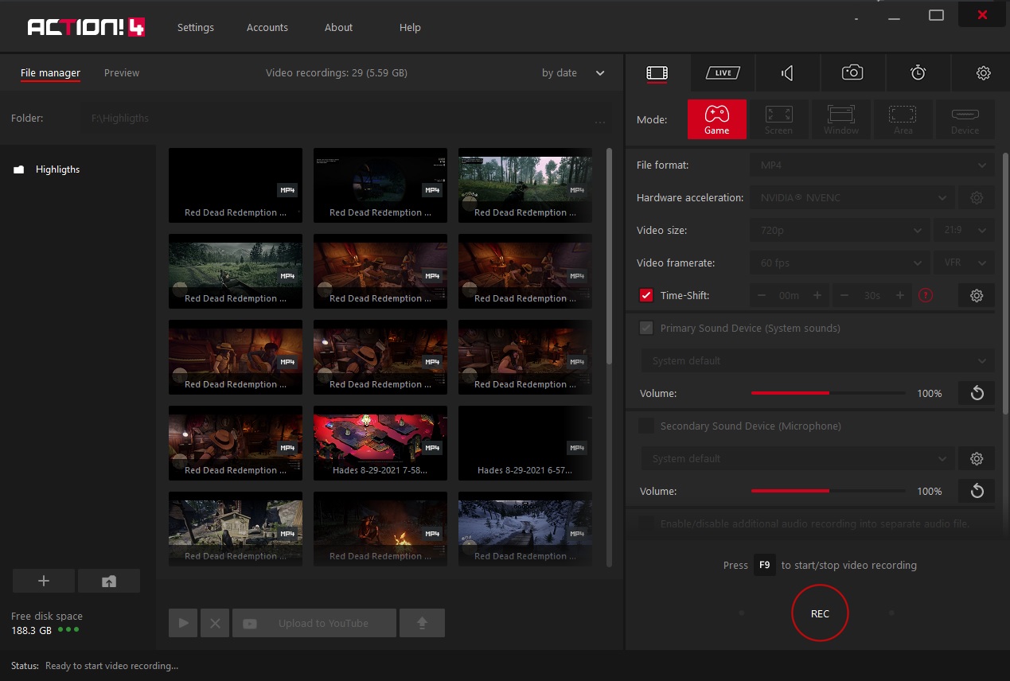Viewport: 1010px width, 681px height.
Task: Click the recordings list scrollbar
Action: 610,256
